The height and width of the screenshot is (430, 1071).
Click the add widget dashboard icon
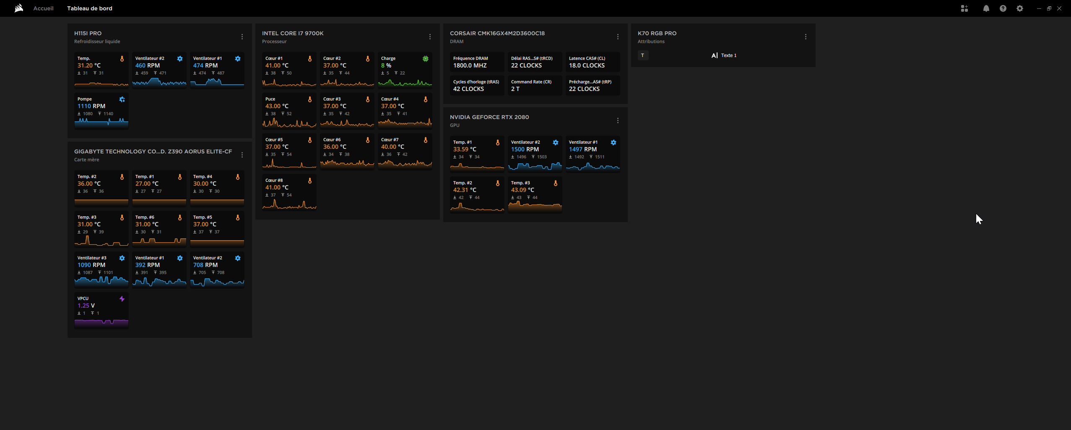point(964,8)
